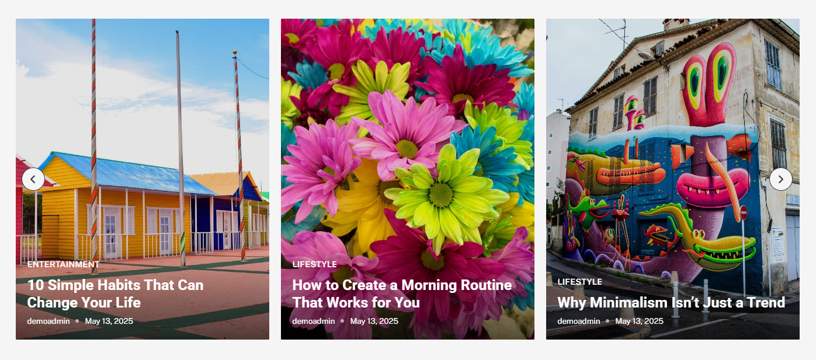Open "How to Create a Morning Routine" article
Screen dimensions: 816x360
point(402,293)
